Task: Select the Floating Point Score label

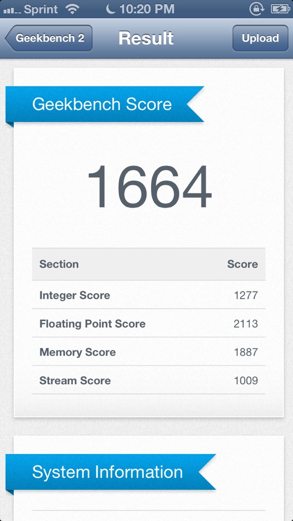Action: pyautogui.click(x=92, y=324)
